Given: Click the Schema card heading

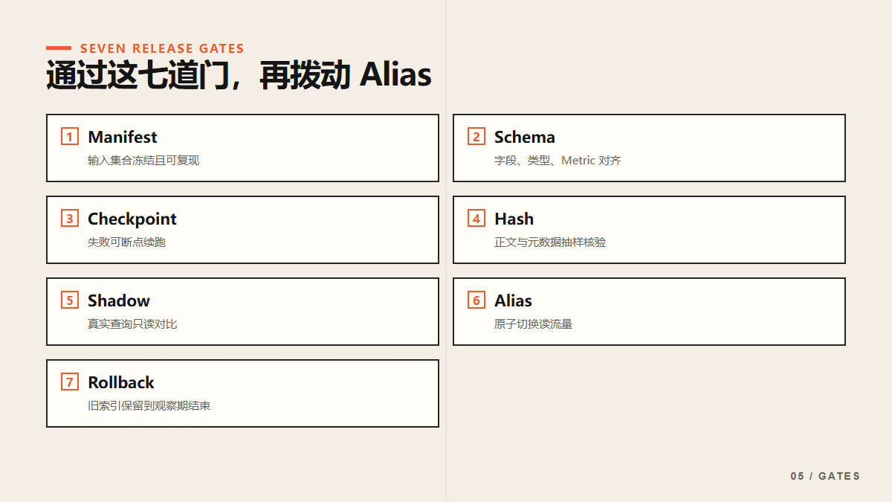Looking at the screenshot, I should tap(525, 137).
